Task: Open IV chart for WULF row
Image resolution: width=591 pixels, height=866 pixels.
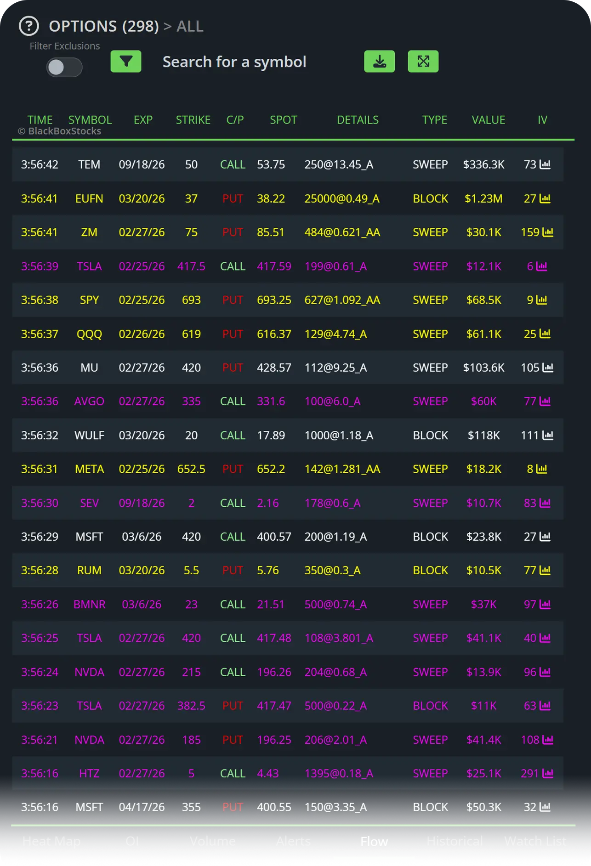Action: click(548, 435)
